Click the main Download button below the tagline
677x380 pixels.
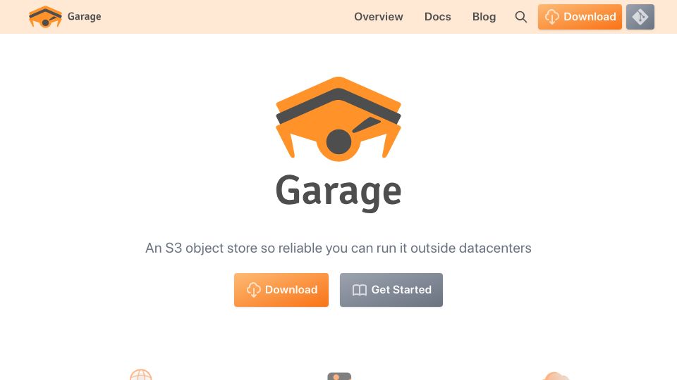(x=281, y=290)
